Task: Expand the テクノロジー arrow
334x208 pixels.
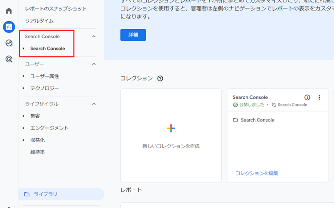Action: click(x=24, y=88)
